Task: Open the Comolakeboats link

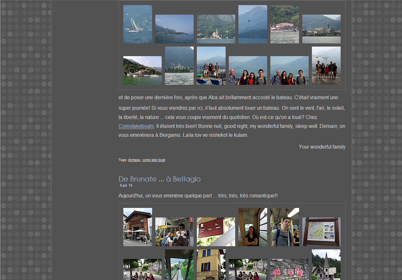Action: 136,126
